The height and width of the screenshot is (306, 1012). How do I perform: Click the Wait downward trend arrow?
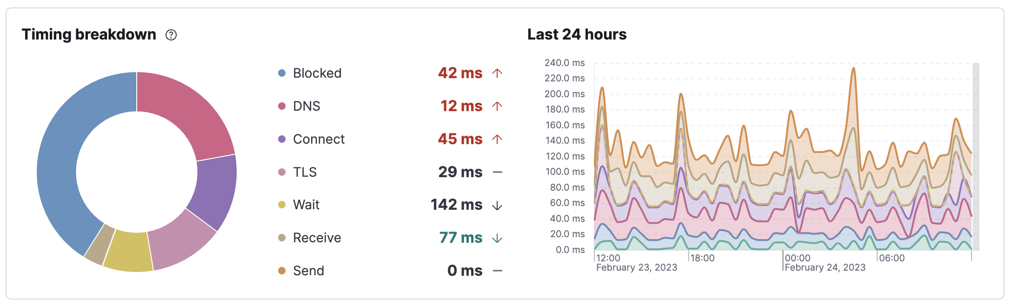point(497,205)
